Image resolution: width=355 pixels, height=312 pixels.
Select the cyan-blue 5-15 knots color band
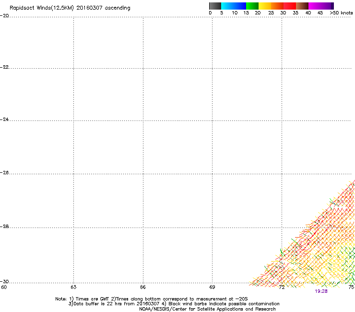pos(234,6)
